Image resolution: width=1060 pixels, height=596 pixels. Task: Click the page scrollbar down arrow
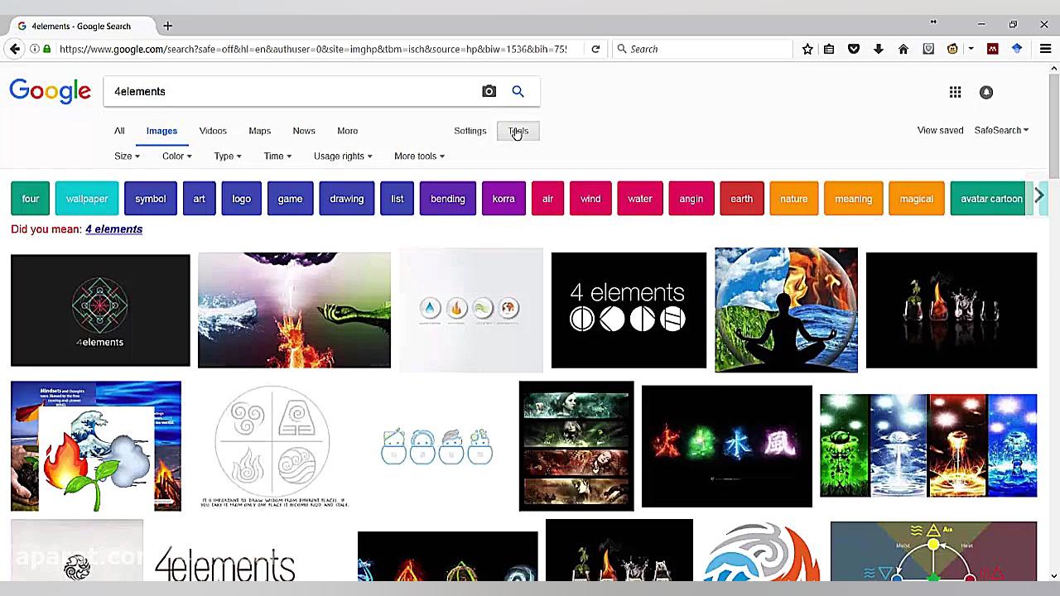1053,575
